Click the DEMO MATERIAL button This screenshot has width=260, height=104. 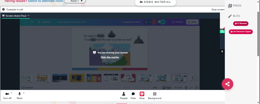155,2
